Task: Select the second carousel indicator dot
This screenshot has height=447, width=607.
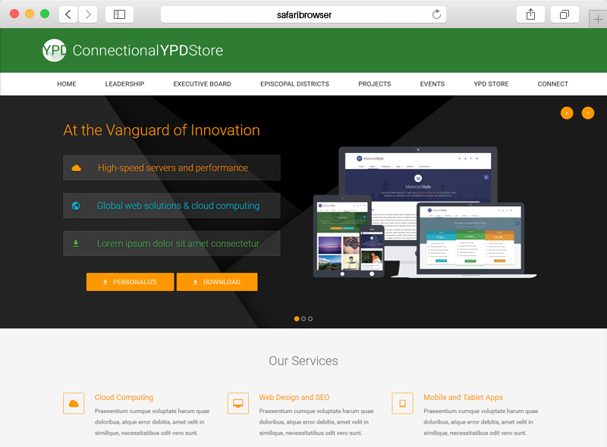Action: pos(303,319)
